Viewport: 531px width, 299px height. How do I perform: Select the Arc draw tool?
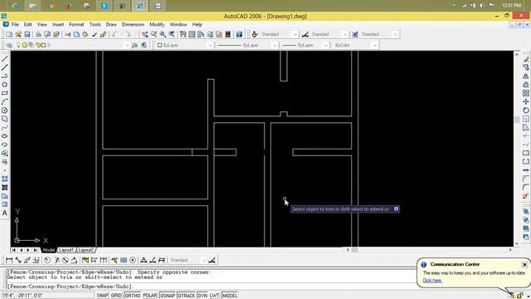pos(5,101)
